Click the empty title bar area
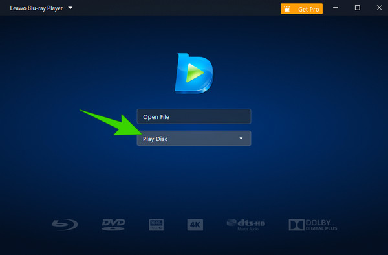388x255 pixels. point(176,8)
